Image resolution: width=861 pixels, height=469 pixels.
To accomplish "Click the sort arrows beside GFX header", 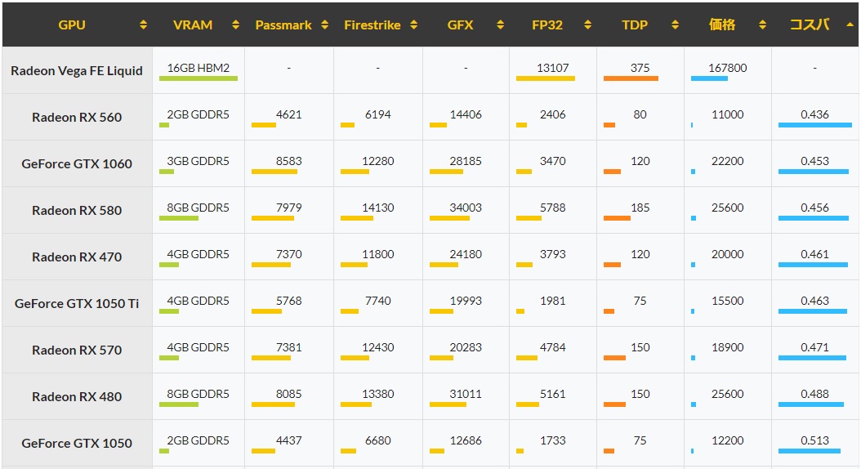I will click(500, 25).
